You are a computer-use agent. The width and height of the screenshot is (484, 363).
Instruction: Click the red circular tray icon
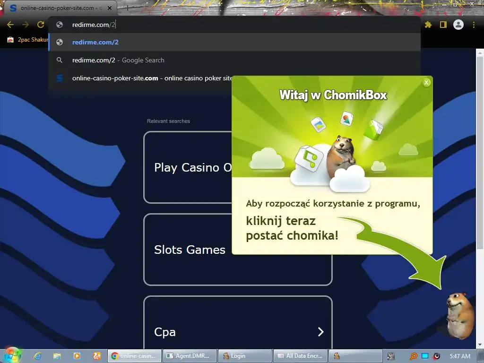436,356
